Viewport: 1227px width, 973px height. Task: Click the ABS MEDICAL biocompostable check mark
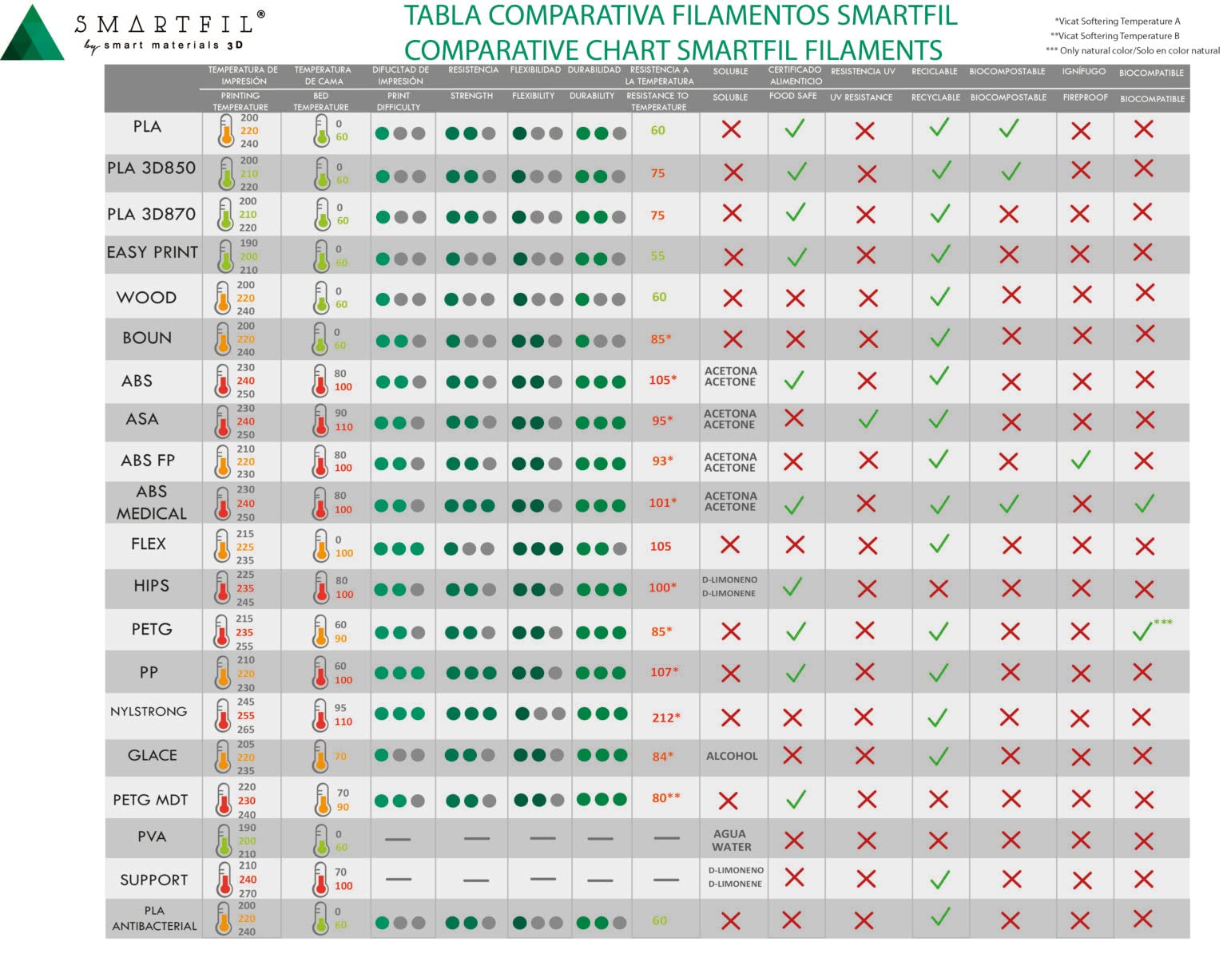1009,504
